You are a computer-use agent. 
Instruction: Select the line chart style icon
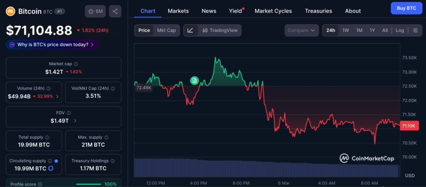[190, 30]
